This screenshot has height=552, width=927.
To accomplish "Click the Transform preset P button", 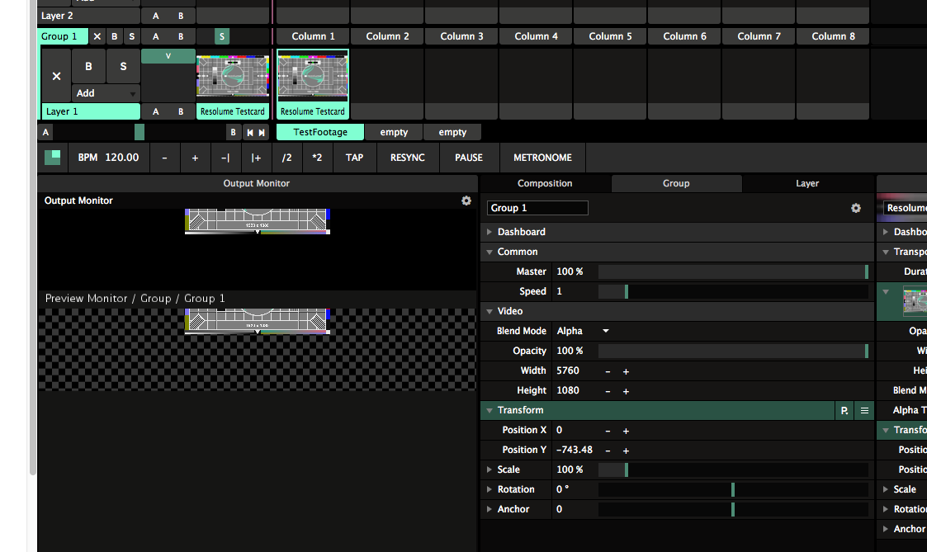I will click(x=844, y=410).
